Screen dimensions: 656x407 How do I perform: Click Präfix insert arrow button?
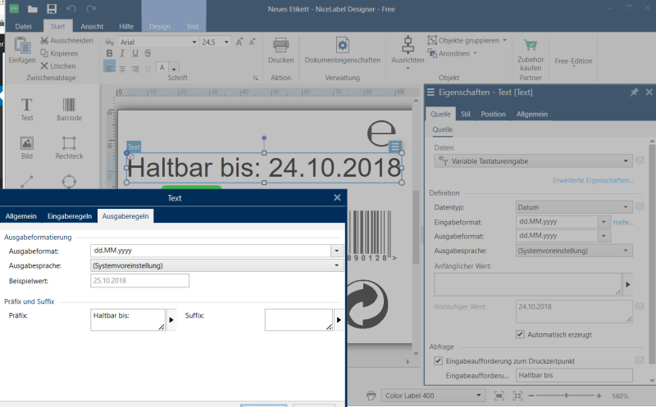pos(171,319)
